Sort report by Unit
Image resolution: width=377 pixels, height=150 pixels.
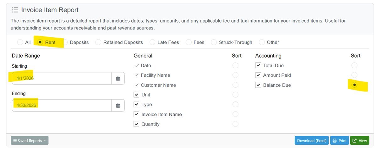pyautogui.click(x=235, y=95)
